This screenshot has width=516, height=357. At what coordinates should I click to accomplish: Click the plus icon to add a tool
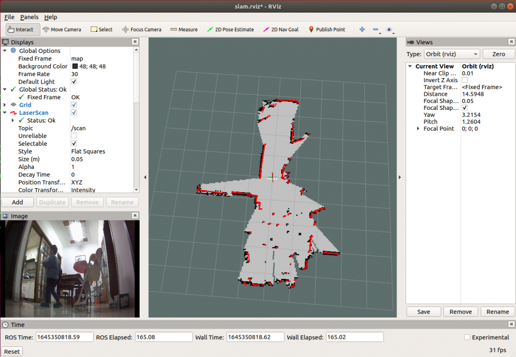[362, 29]
